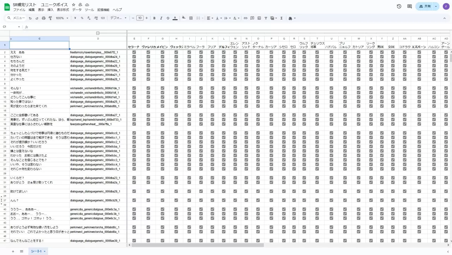
Task: Open the fill color picker
Action: [x=184, y=18]
